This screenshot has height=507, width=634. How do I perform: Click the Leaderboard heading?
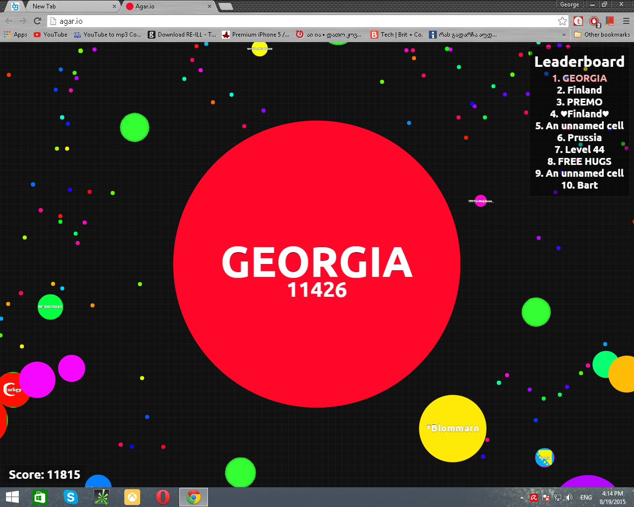[580, 61]
